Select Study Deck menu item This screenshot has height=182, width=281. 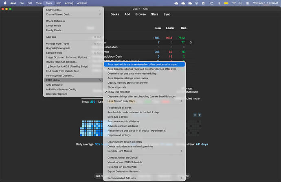tap(73, 10)
